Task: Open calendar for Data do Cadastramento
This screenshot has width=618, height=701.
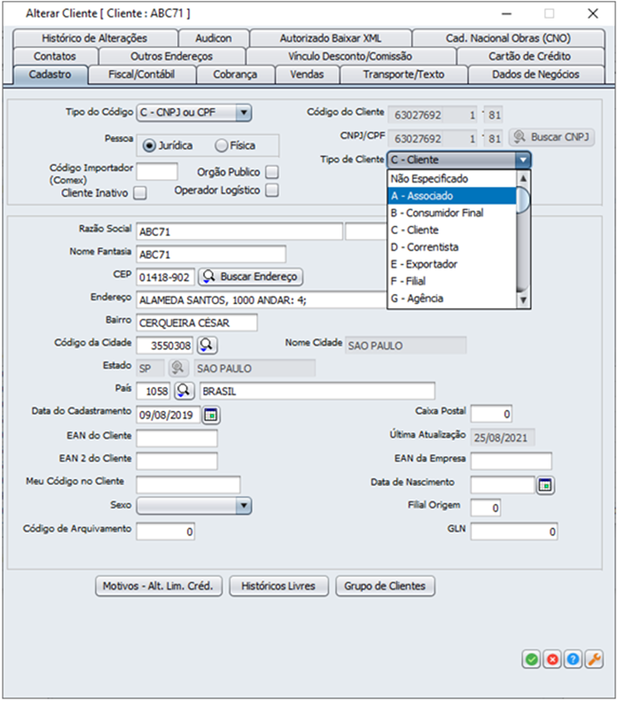Action: (210, 415)
